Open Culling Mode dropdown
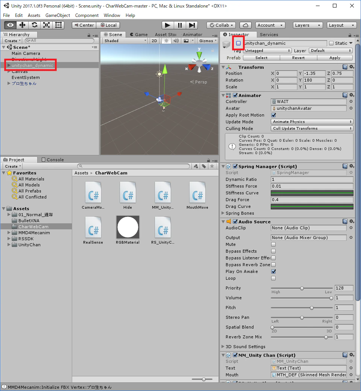This screenshot has height=391, width=361. [312, 129]
